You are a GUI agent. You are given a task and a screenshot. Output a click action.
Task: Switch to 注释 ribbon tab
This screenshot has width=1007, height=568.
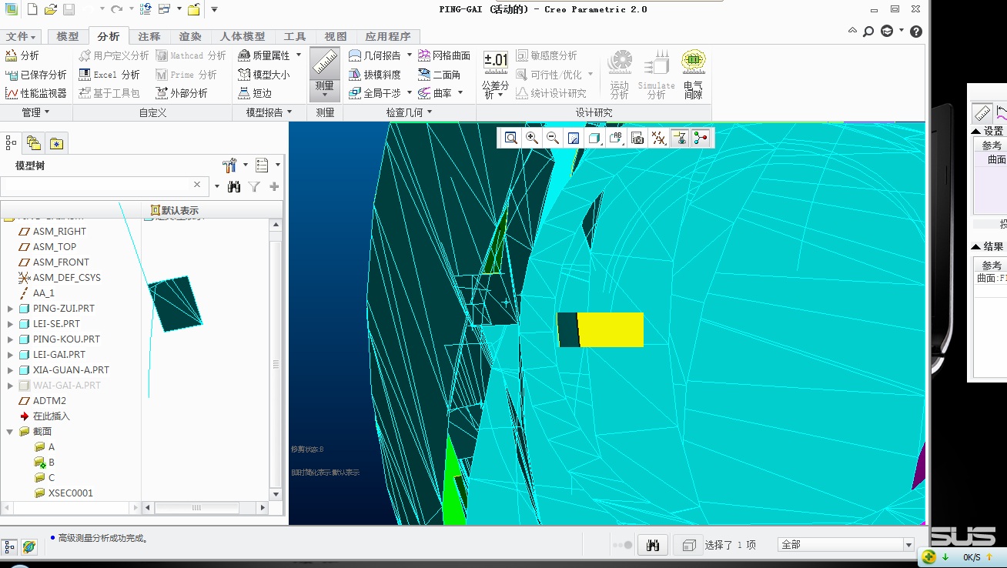click(149, 36)
